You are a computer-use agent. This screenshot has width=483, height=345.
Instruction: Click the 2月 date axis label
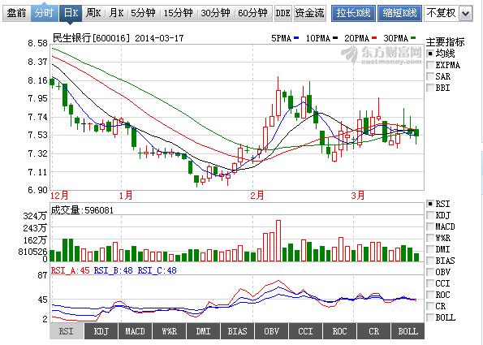[257, 196]
